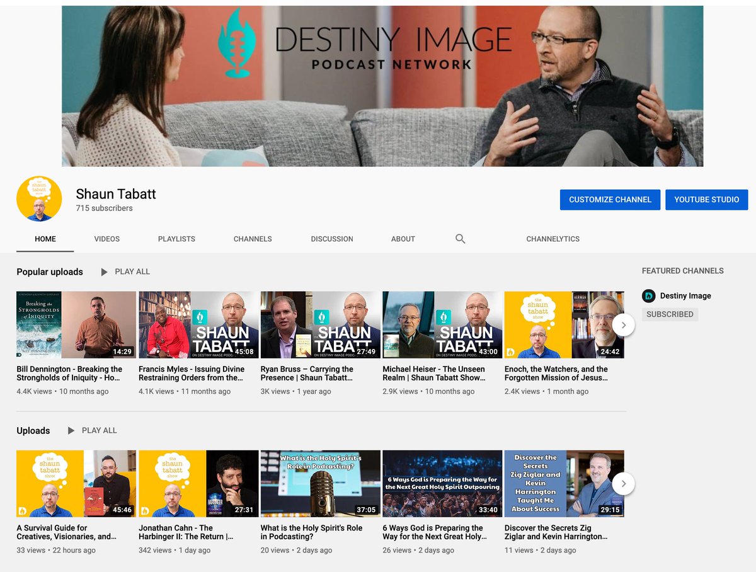Click title 'Michael Heiser - The Unseen Realm'
This screenshot has width=756, height=572.
coord(434,374)
